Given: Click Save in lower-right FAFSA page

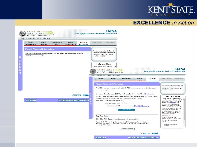Looking at the screenshot, I should (x=131, y=138).
